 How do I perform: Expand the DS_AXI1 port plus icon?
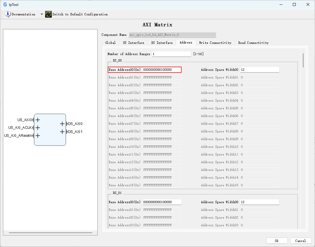[x=62, y=132]
